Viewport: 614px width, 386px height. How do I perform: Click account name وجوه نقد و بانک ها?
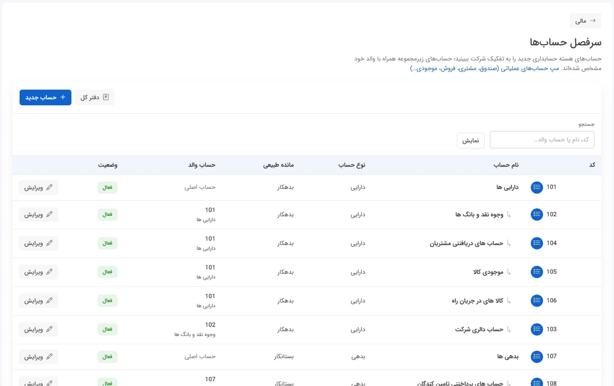coord(479,214)
